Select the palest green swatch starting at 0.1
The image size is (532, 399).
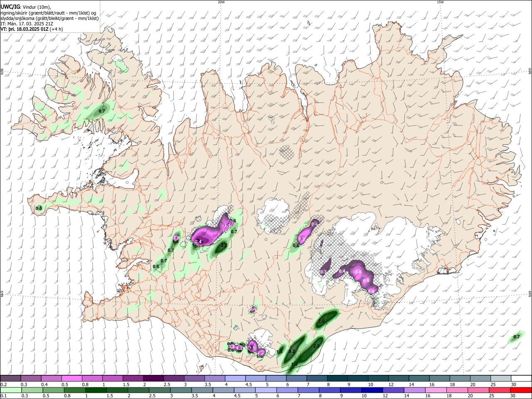pos(11,390)
